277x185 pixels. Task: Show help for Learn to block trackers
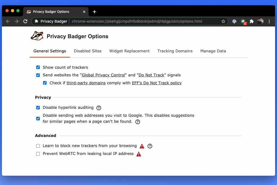(x=150, y=146)
